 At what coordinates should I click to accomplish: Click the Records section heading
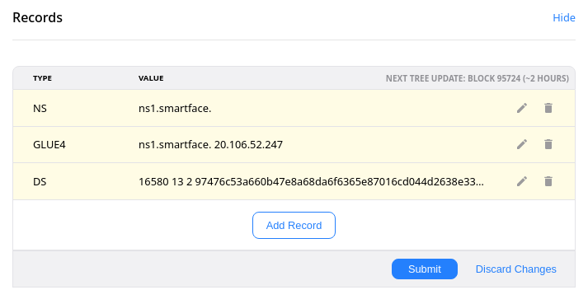[37, 17]
